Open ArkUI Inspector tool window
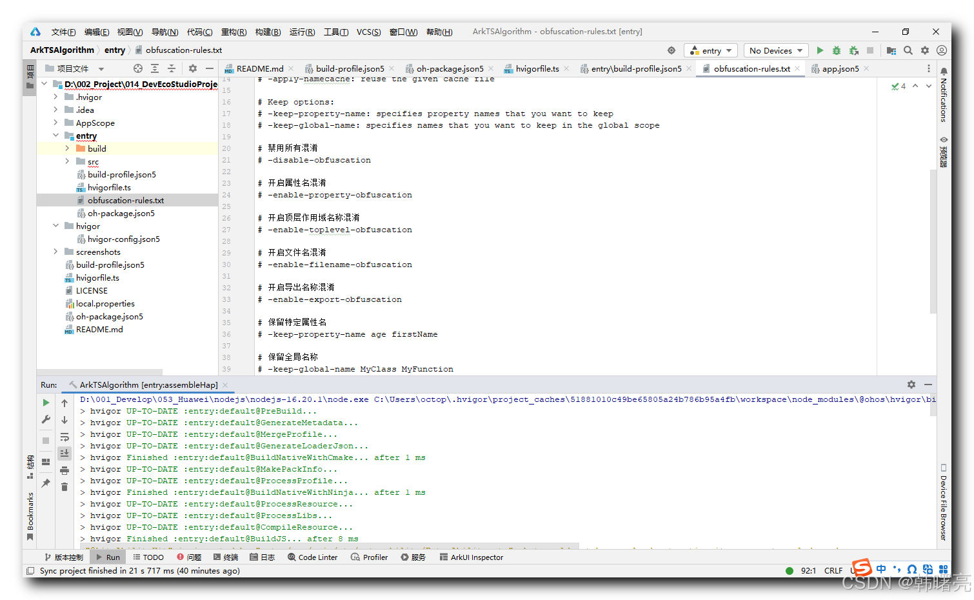 (x=472, y=557)
